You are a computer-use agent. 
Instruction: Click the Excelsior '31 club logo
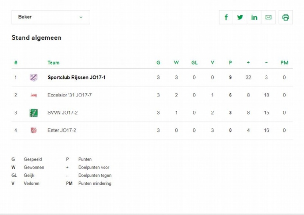coord(34,95)
